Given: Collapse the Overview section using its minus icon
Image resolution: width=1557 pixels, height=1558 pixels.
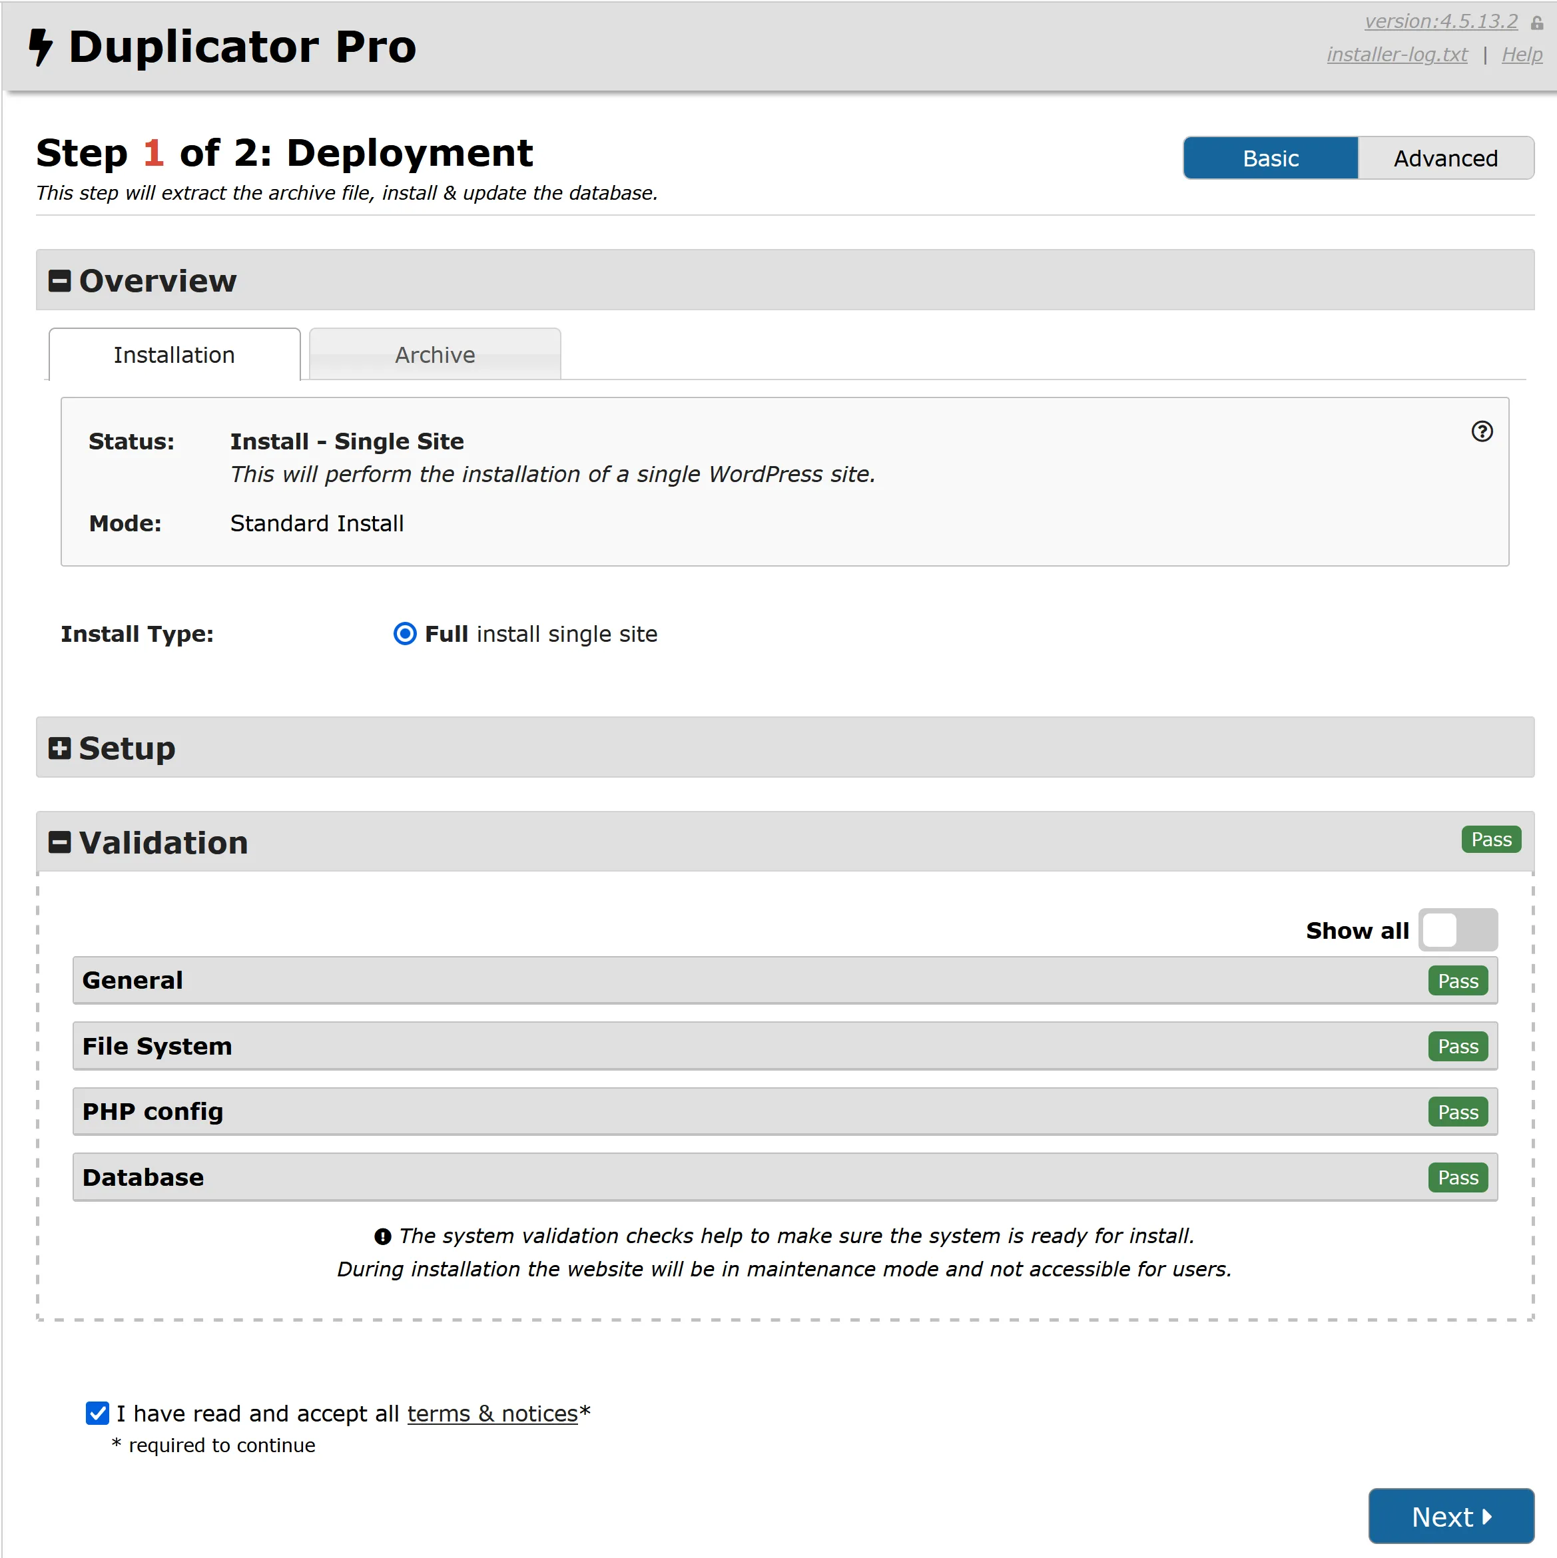Looking at the screenshot, I should tap(60, 280).
